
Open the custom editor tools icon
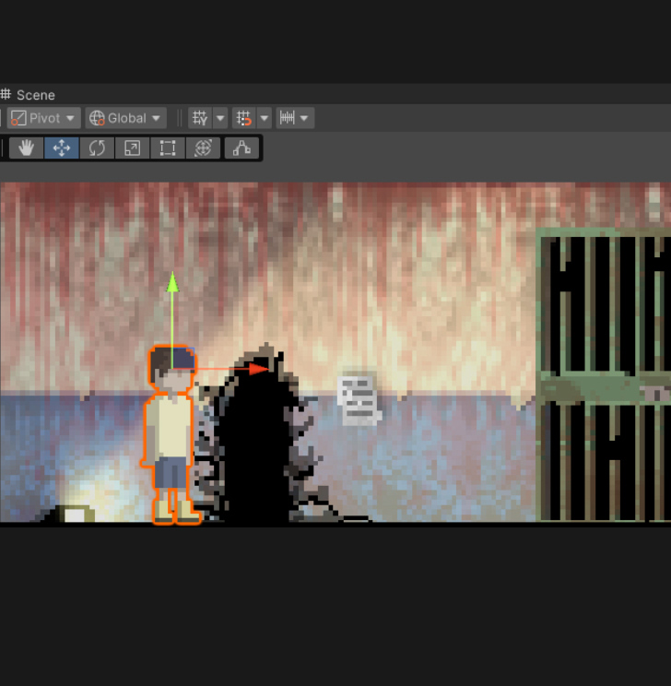pos(241,148)
